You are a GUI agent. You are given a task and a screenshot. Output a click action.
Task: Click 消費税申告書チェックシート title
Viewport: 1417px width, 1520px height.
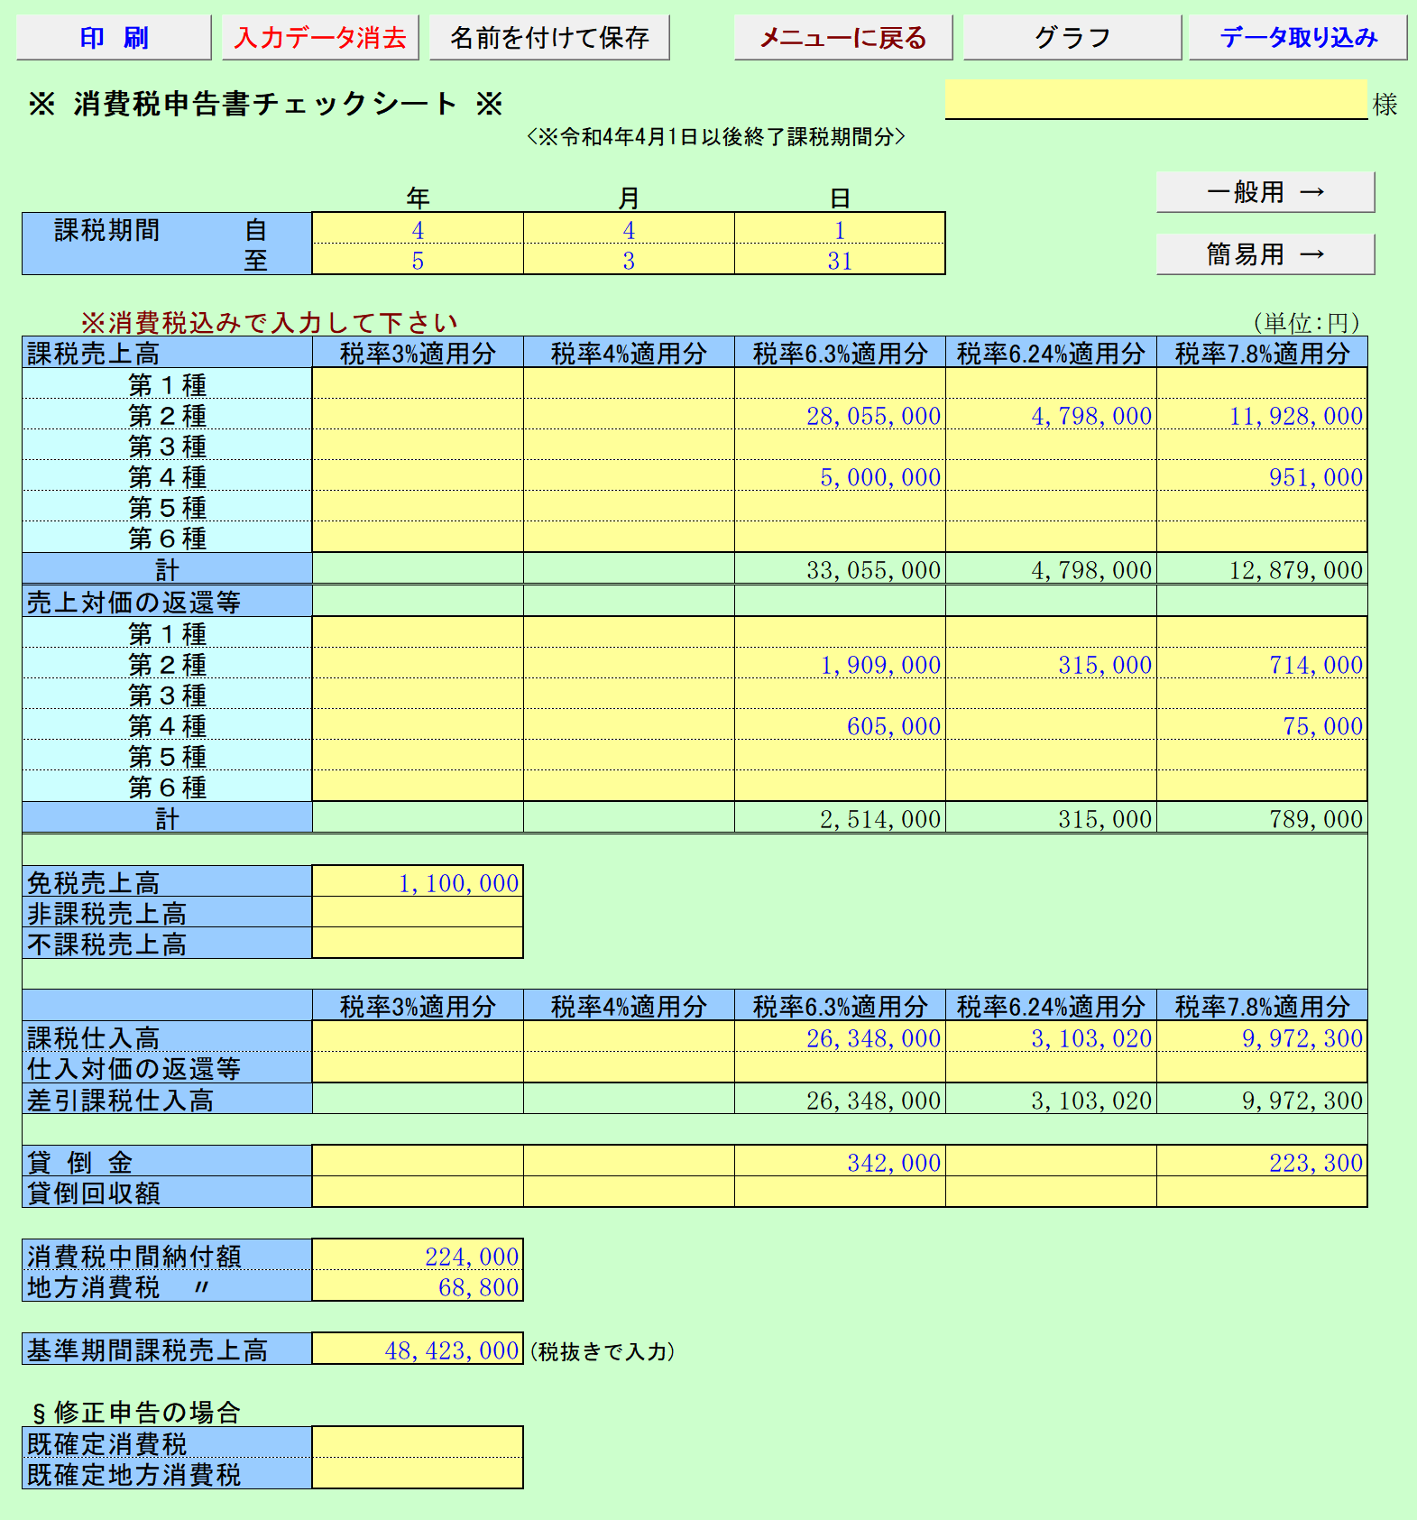tap(265, 104)
